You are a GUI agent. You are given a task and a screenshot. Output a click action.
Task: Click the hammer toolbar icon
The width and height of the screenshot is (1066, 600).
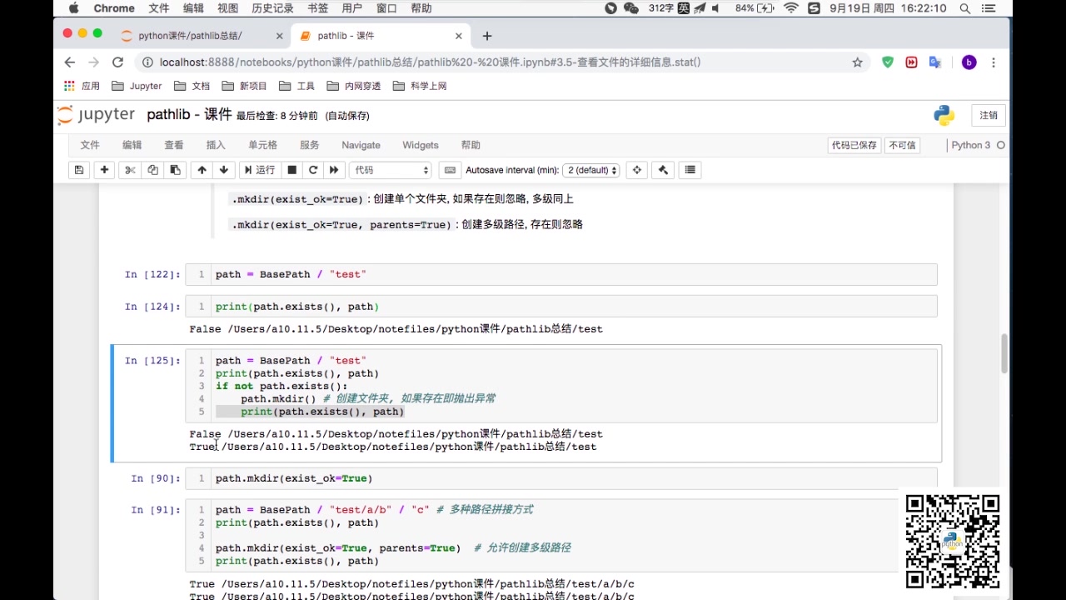click(663, 170)
